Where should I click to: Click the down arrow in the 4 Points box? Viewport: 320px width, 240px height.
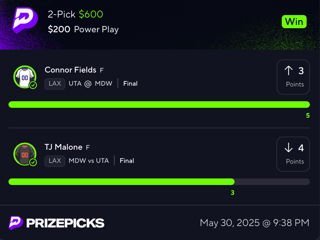(289, 148)
